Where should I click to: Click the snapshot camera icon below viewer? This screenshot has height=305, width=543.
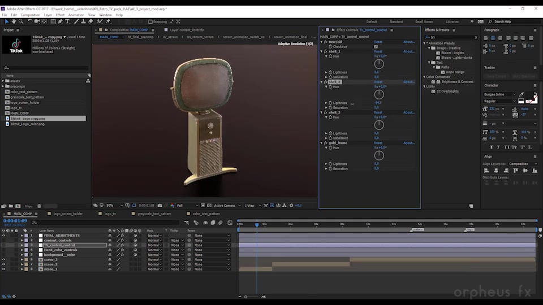[x=160, y=206]
